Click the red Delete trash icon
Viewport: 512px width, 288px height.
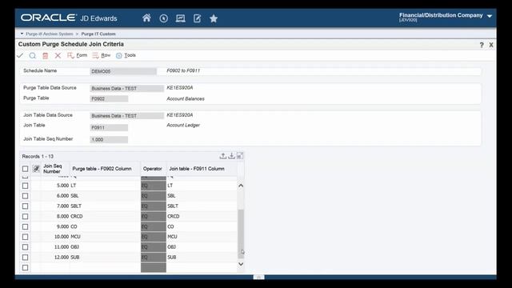coord(45,56)
